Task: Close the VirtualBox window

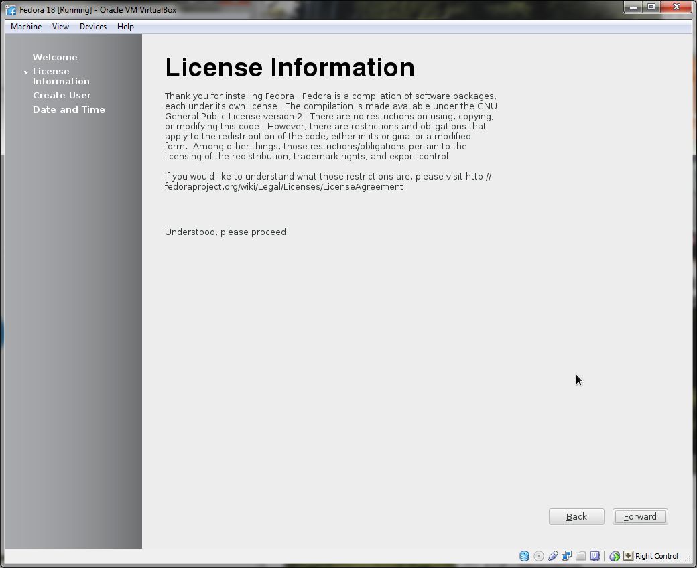Action: [676, 7]
